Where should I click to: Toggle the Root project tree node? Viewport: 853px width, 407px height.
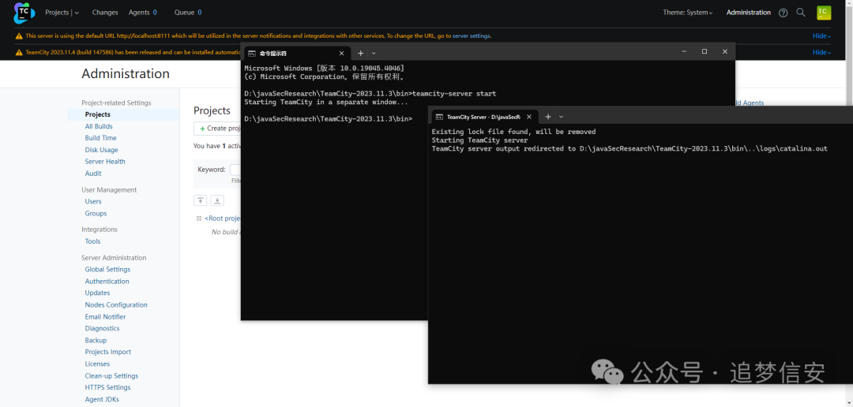click(x=199, y=218)
